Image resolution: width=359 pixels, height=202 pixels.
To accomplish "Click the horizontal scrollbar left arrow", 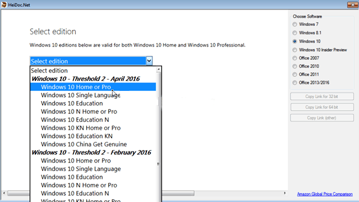I will (4, 193).
